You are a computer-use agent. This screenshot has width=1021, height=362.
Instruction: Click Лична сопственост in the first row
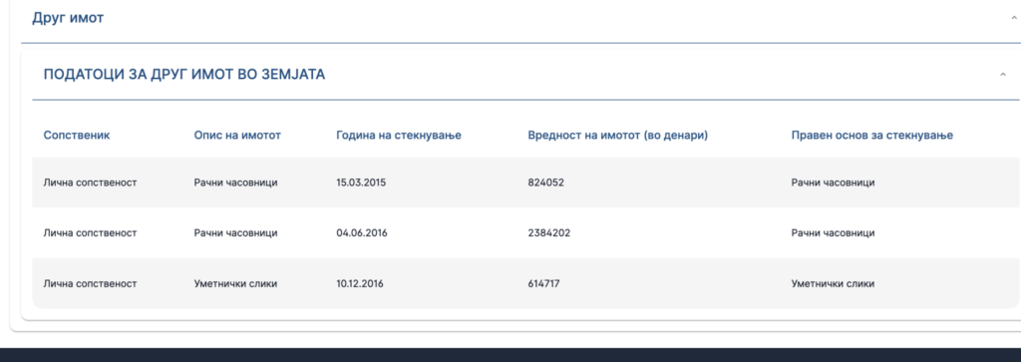pos(90,182)
